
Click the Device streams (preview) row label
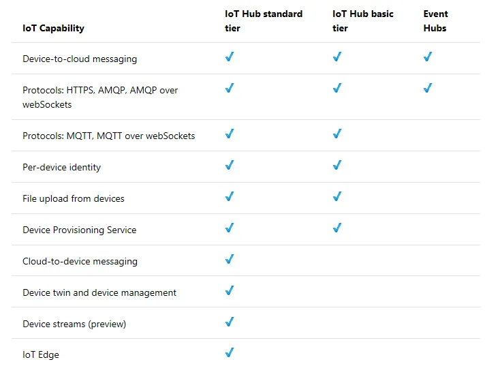pos(74,324)
